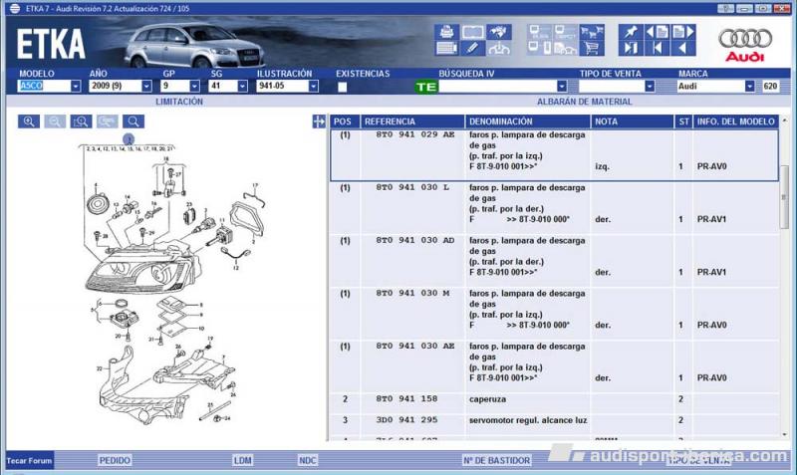Open the SG dropdown showing 41
Screen dimensions: 797x475
pos(242,87)
